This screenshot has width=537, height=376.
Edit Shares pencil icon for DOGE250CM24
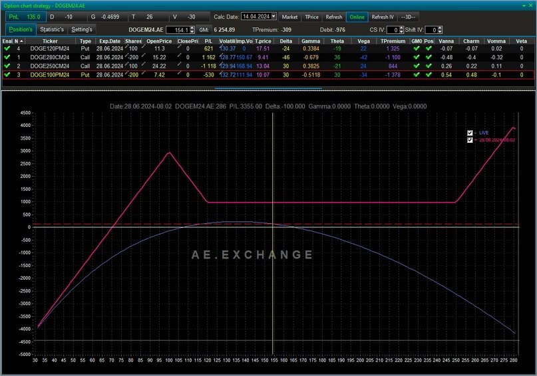tap(126, 64)
